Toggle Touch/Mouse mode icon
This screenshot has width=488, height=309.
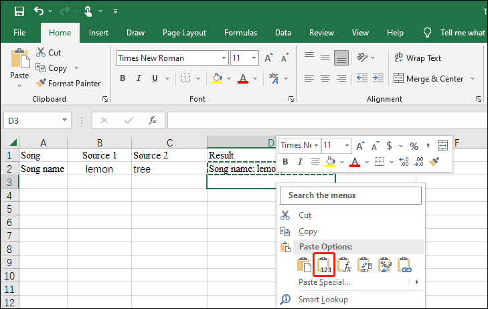[88, 11]
